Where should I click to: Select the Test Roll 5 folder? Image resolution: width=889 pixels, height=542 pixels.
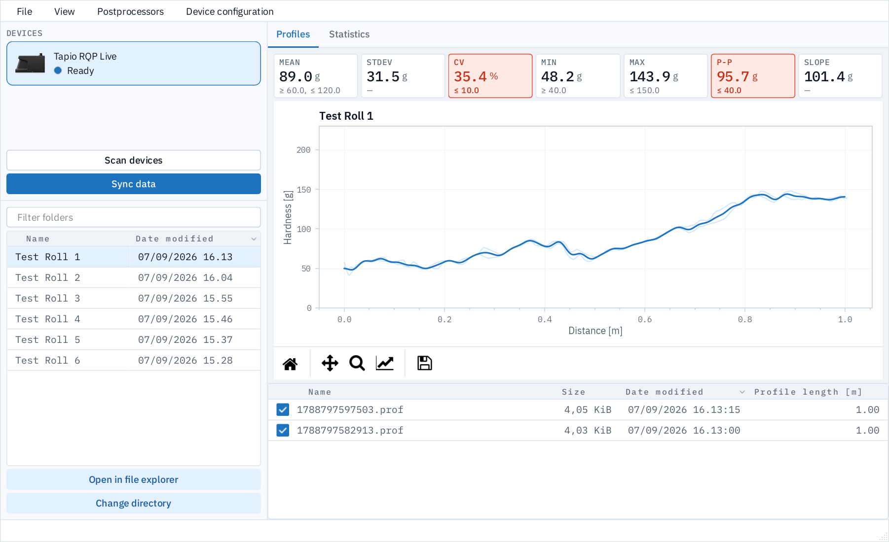point(134,339)
